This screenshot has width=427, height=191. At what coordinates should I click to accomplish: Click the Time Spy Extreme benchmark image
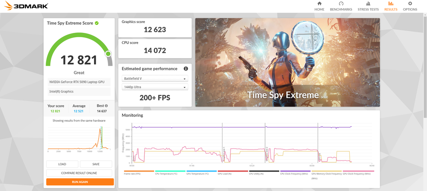coord(287,62)
